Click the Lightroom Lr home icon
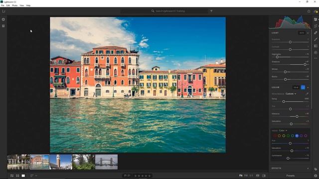 coord(3,11)
